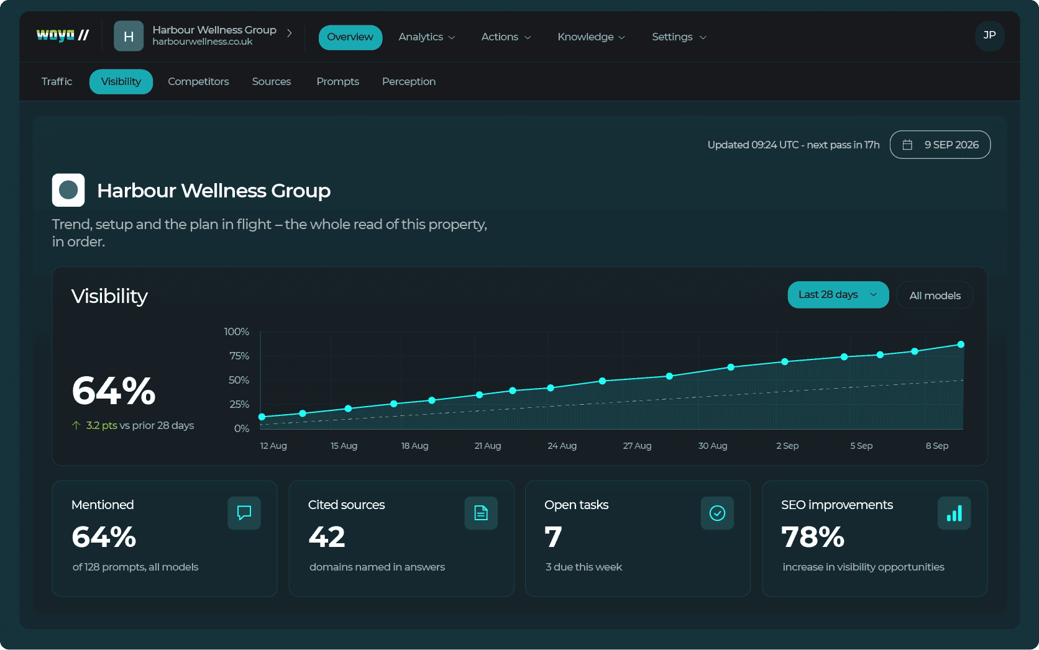The width and height of the screenshot is (1039, 650).
Task: Click 'increase in visibility opportunities' text
Action: click(863, 567)
